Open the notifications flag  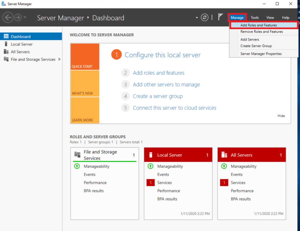pos(220,17)
